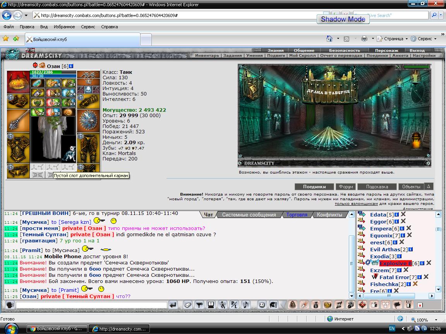Viewport: 446px width, 334px height.
Task: Click the golden armor equipment slot
Action: (18, 148)
